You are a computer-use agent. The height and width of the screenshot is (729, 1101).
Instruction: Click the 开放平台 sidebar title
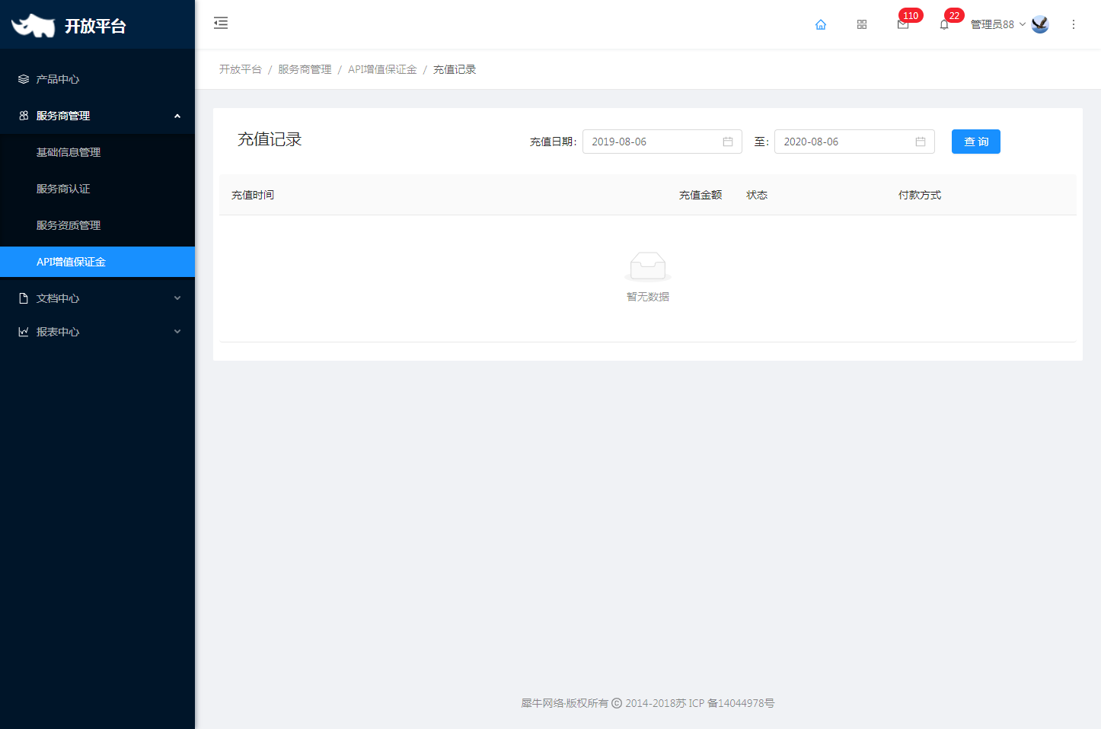[95, 26]
